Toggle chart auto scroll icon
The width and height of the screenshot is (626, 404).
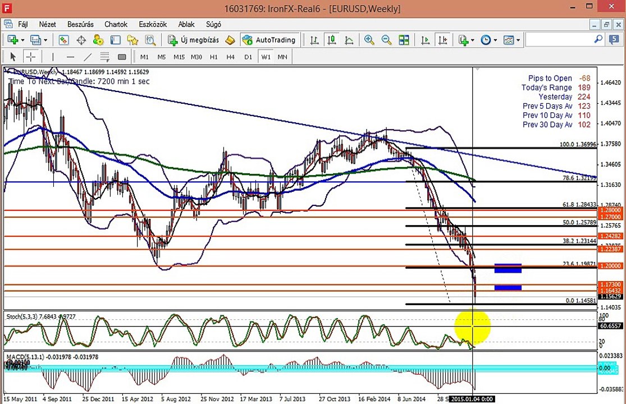(425, 40)
